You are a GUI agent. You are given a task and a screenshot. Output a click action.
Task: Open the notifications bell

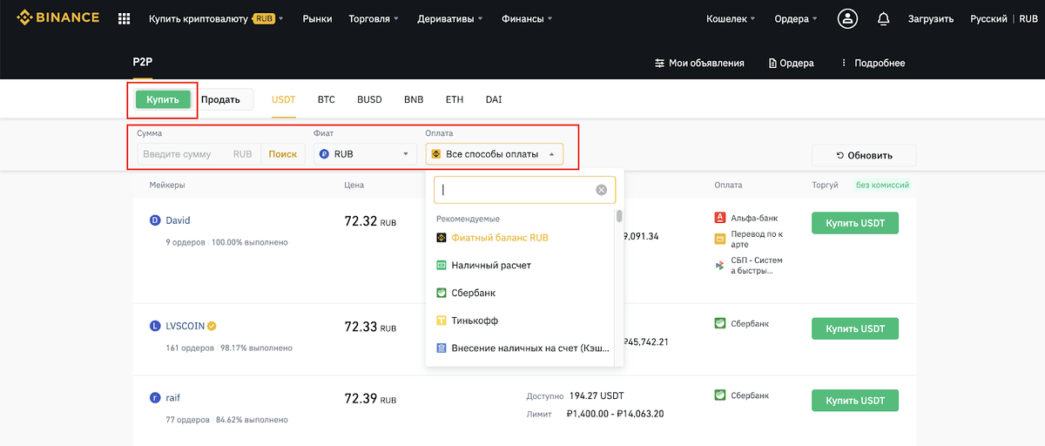(x=883, y=18)
